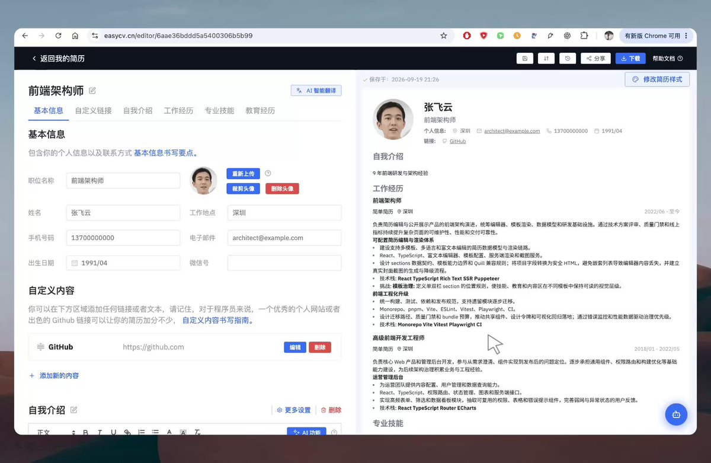Click the section sort arrows icon button
Screen dimensions: 711x463
pyautogui.click(x=546, y=58)
